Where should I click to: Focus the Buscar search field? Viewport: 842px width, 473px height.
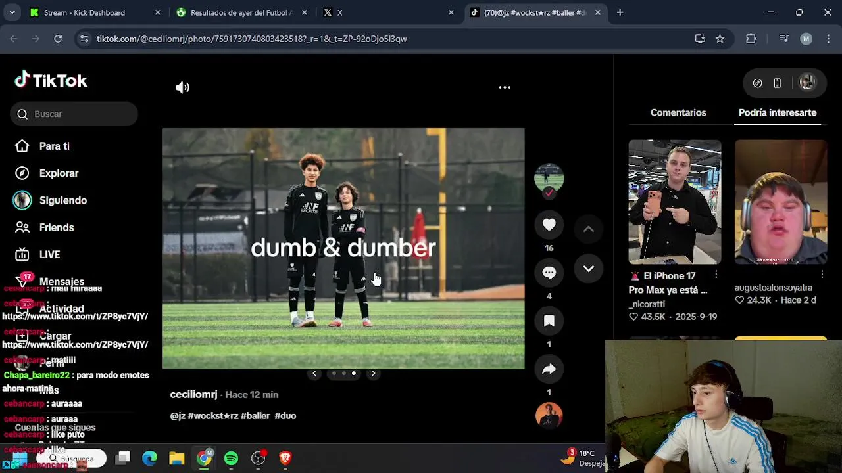(74, 114)
